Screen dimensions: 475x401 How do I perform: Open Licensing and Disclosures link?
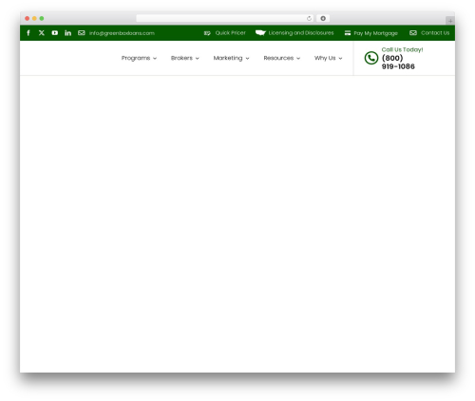301,33
